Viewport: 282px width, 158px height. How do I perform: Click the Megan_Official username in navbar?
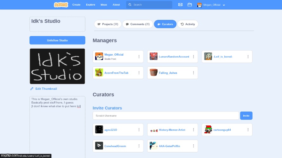[212, 5]
